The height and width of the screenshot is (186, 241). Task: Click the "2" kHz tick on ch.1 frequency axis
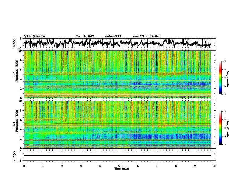click(22, 89)
